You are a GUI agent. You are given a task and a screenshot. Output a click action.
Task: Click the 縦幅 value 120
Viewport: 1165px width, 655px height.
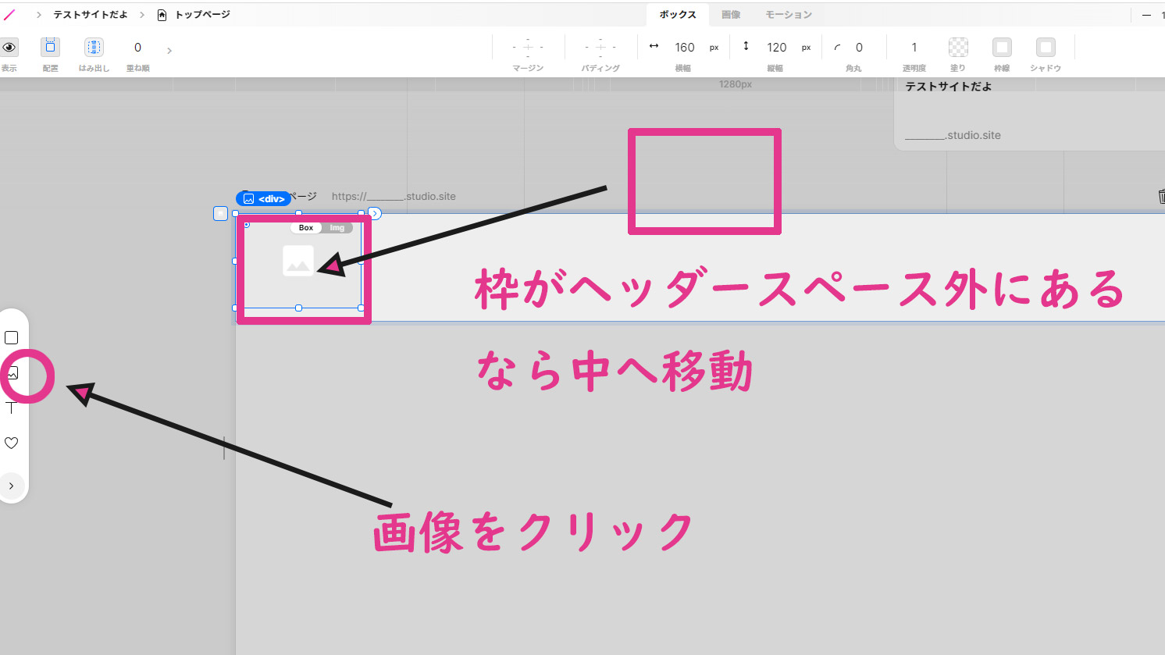coord(777,48)
